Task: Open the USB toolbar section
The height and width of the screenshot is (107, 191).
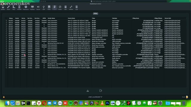Action: [x=44, y=7]
